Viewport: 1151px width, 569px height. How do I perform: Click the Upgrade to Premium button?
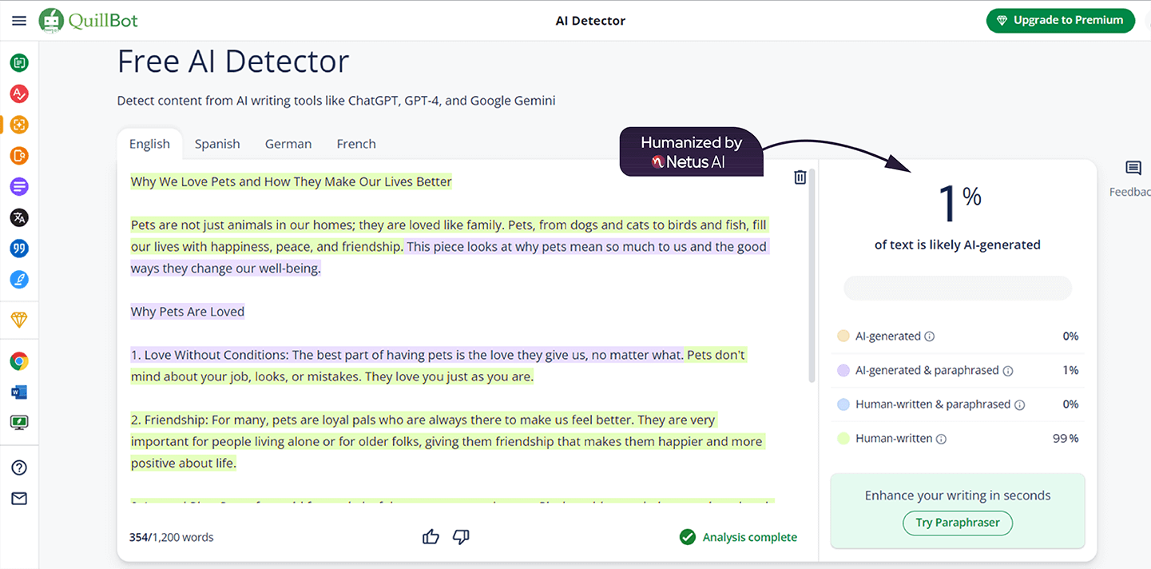point(1060,21)
